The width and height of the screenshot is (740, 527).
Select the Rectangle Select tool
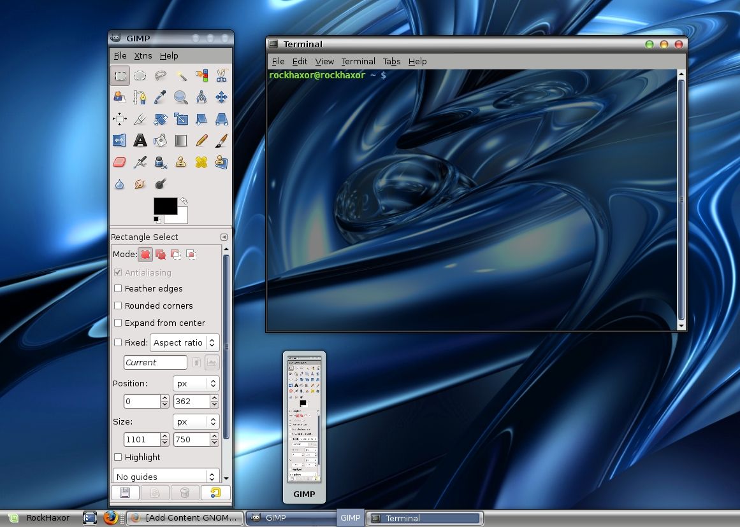[x=120, y=75]
